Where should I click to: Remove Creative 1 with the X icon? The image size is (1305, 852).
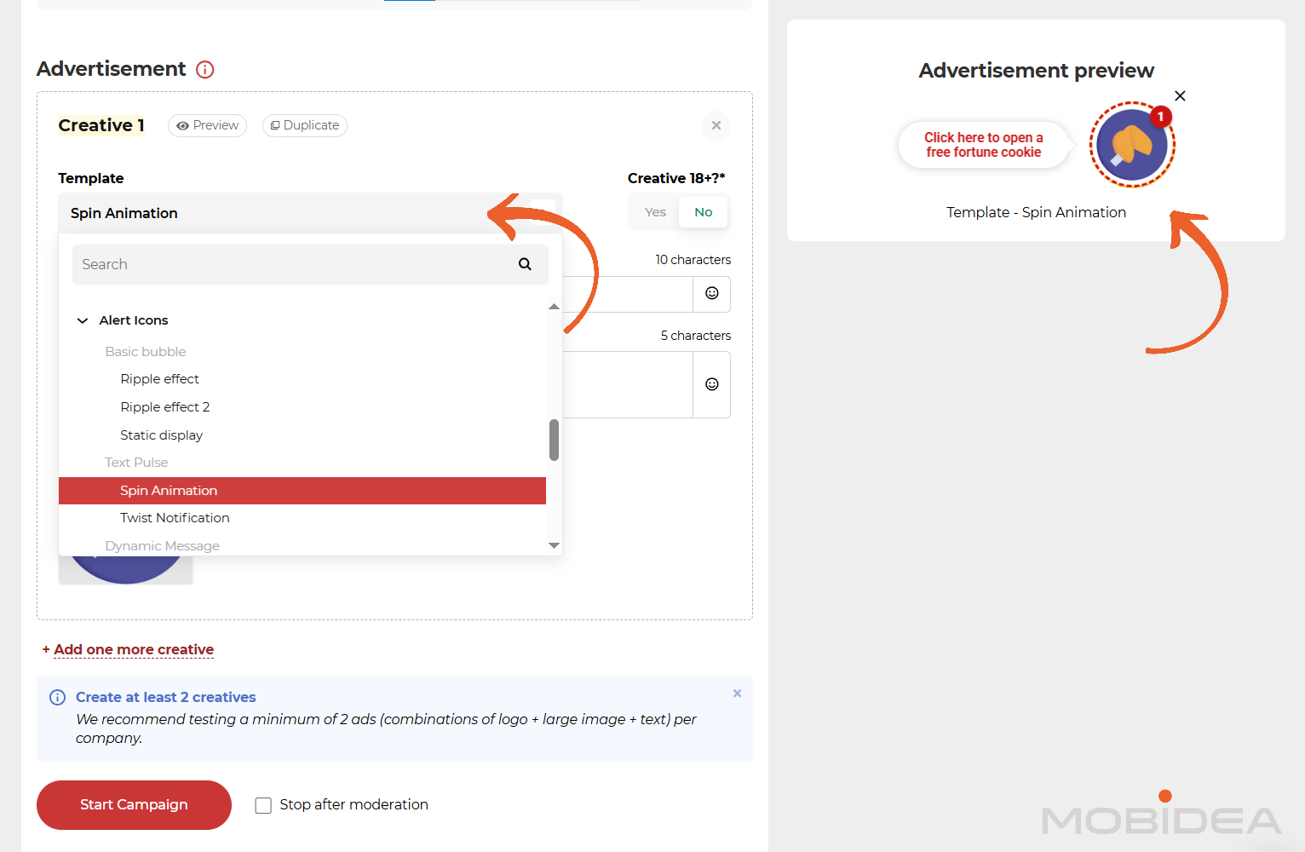click(x=716, y=126)
